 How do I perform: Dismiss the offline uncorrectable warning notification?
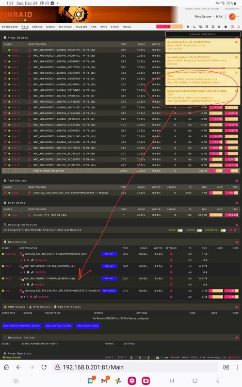(x=236, y=91)
